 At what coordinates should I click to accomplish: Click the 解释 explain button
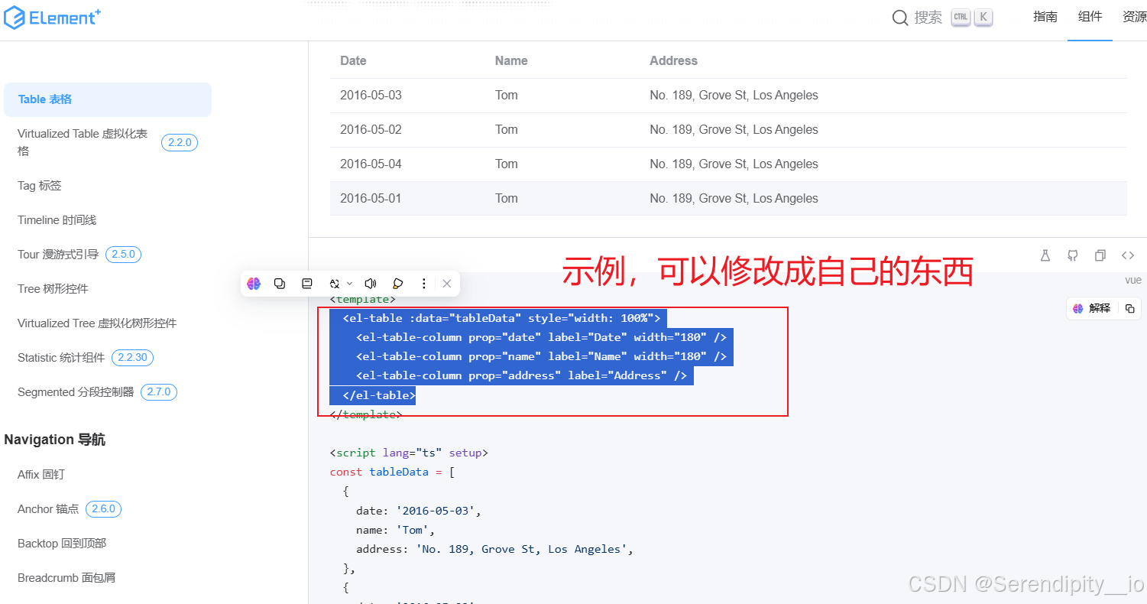[x=1091, y=308]
